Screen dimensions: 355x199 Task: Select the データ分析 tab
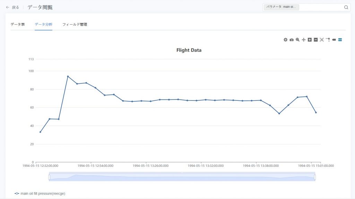(x=43, y=25)
